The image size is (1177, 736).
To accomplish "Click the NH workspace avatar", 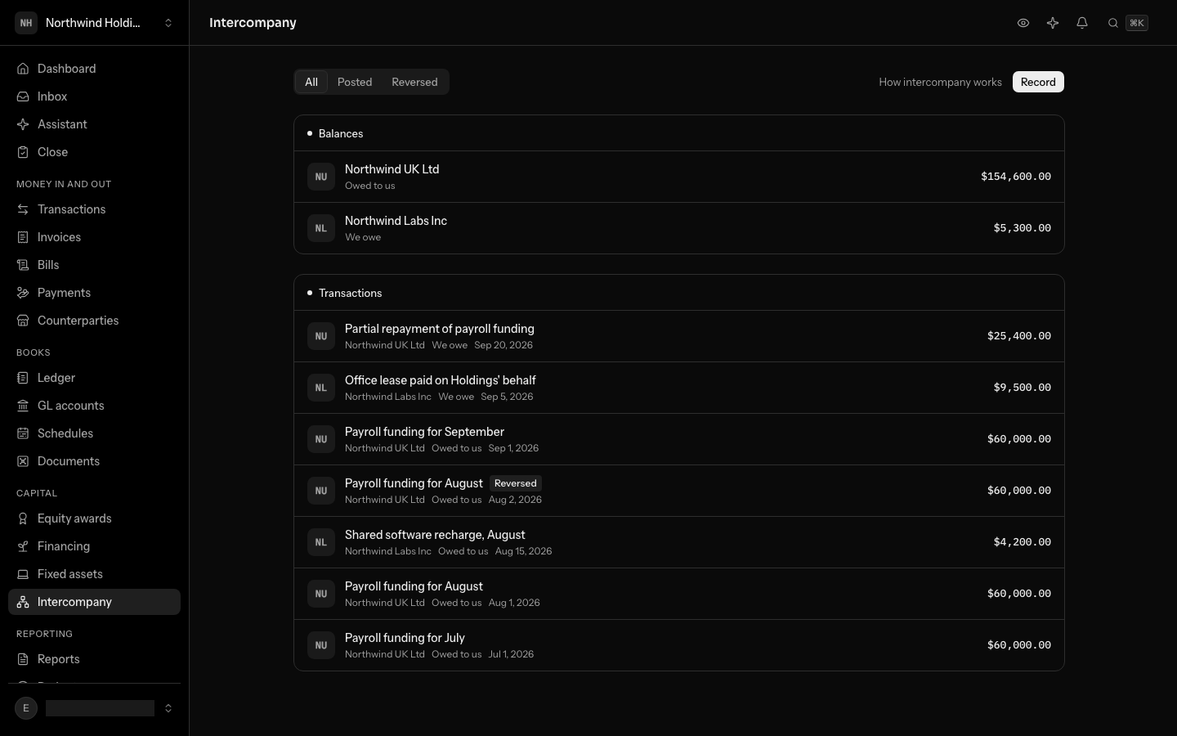I will point(26,23).
